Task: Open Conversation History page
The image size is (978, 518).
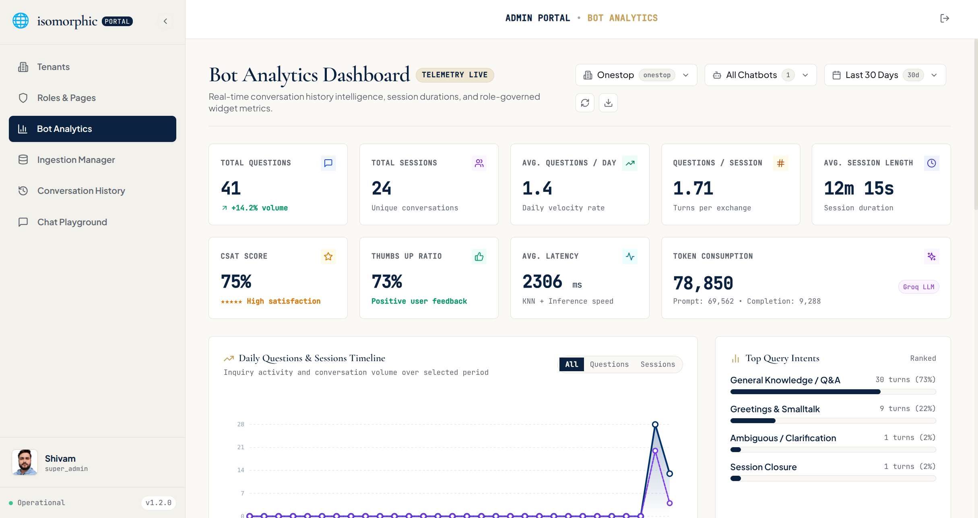Action: coord(93,191)
